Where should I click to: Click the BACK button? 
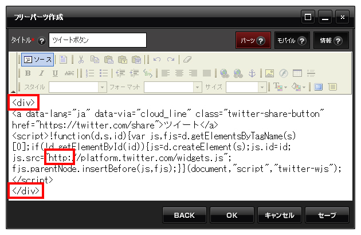185,215
